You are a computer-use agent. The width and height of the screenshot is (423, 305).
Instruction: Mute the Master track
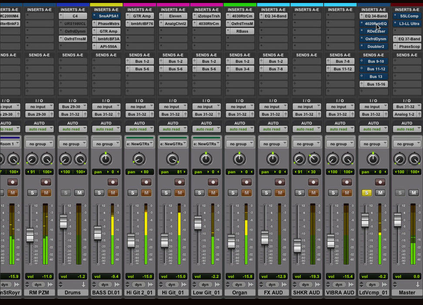click(x=413, y=193)
